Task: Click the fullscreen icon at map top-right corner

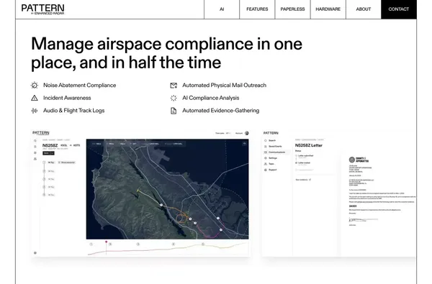Action: tap(244, 143)
